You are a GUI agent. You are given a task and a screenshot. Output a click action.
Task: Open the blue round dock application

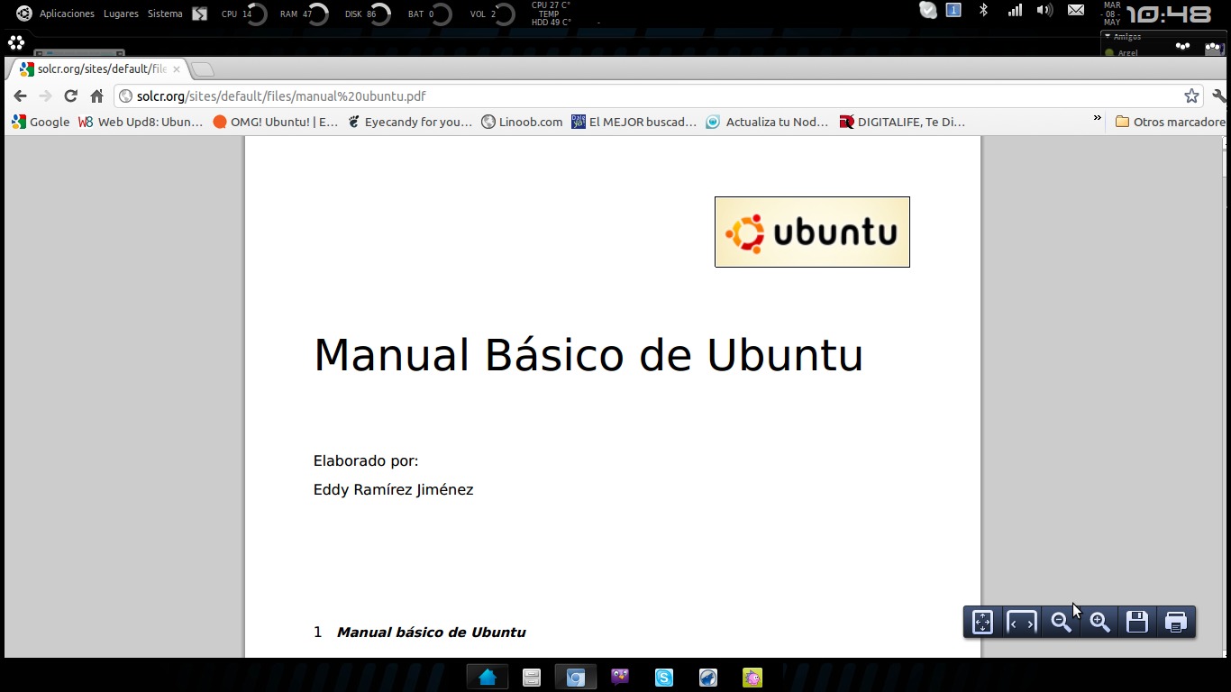pyautogui.click(x=708, y=678)
